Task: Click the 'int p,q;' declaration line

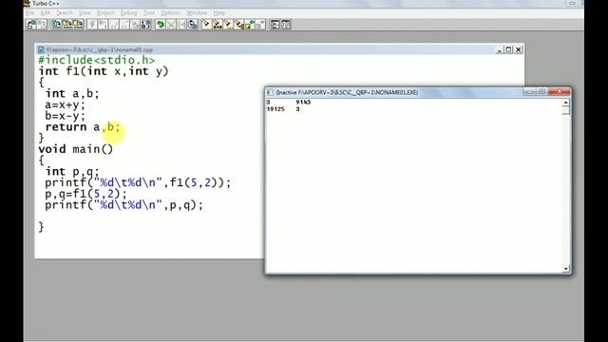Action: pos(72,171)
